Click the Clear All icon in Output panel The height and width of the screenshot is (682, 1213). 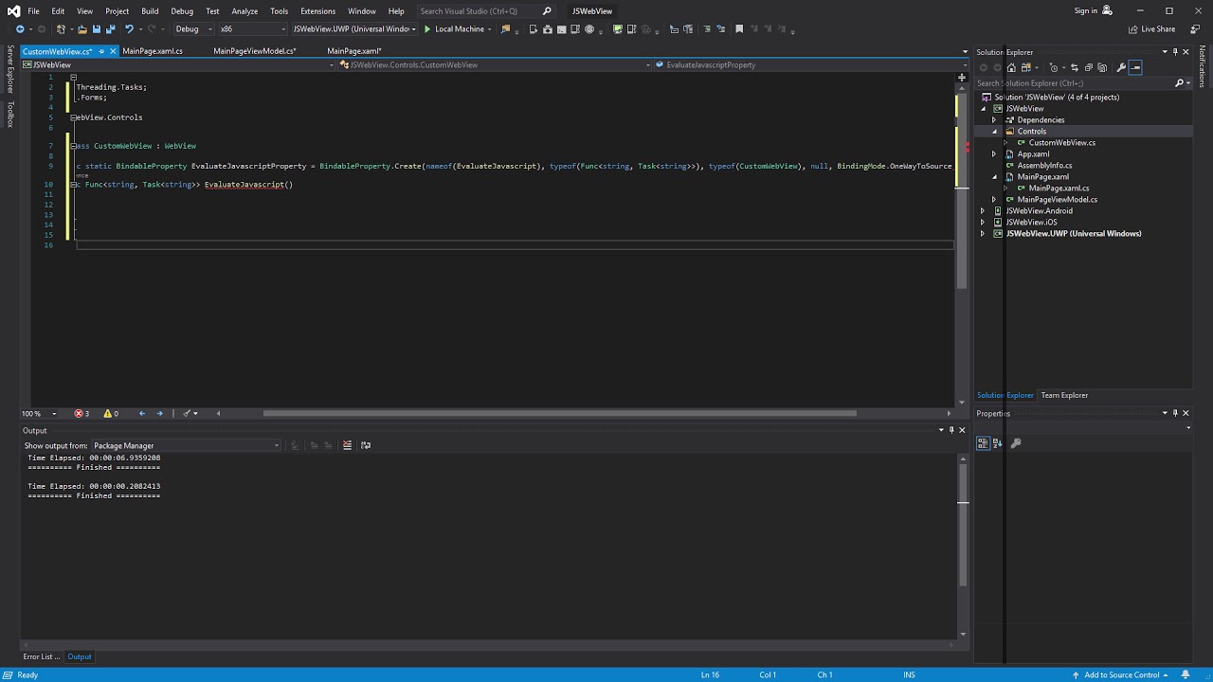(347, 445)
